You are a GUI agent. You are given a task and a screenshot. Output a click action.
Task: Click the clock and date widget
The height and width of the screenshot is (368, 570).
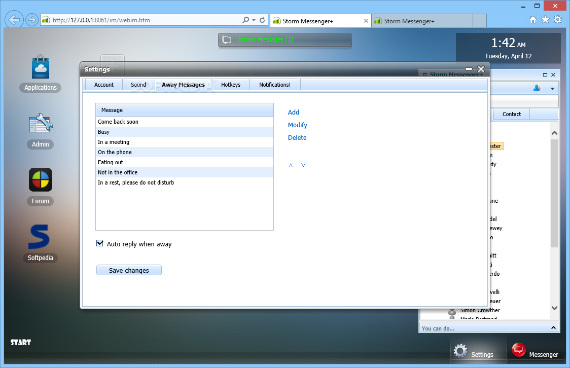tap(508, 48)
